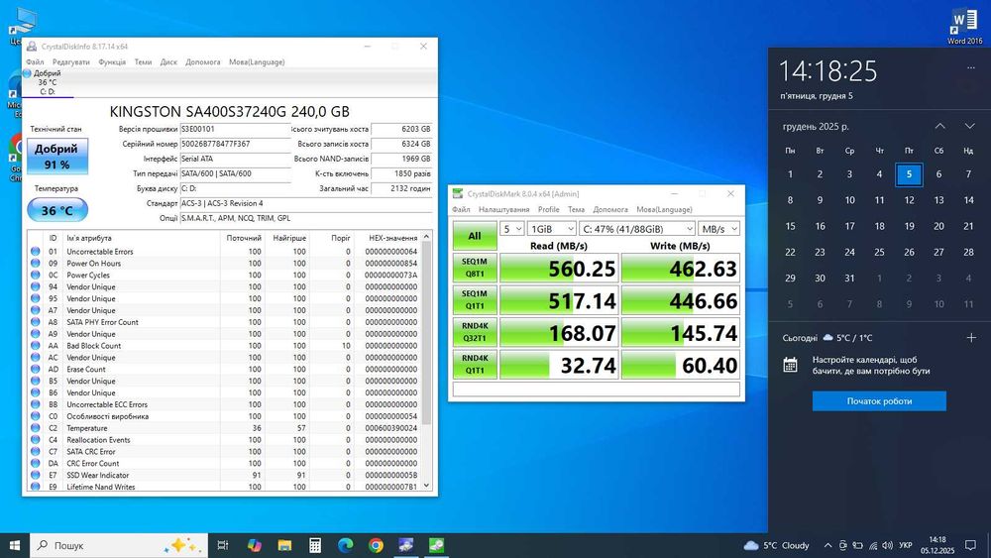This screenshot has width=991, height=558.
Task: Go to previous month in calendar
Action: coord(939,127)
